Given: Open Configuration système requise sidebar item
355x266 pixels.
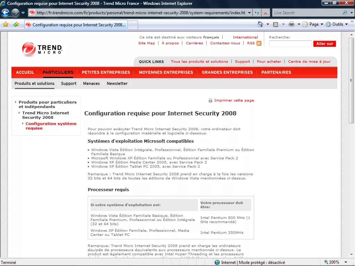Looking at the screenshot, I should [x=51, y=126].
